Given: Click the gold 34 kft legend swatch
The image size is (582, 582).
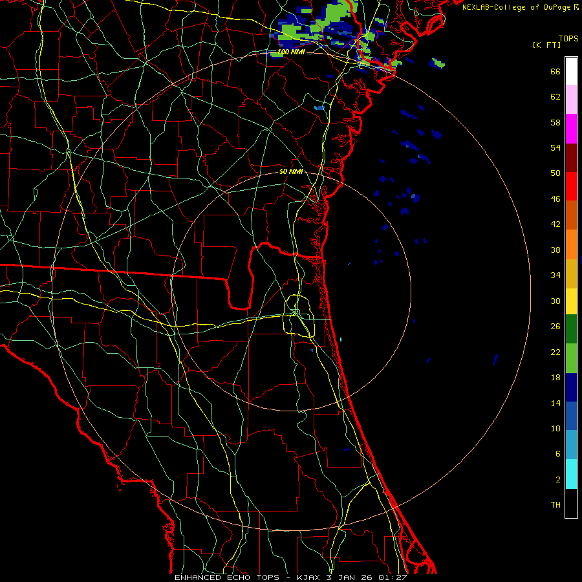Looking at the screenshot, I should pos(571,274).
